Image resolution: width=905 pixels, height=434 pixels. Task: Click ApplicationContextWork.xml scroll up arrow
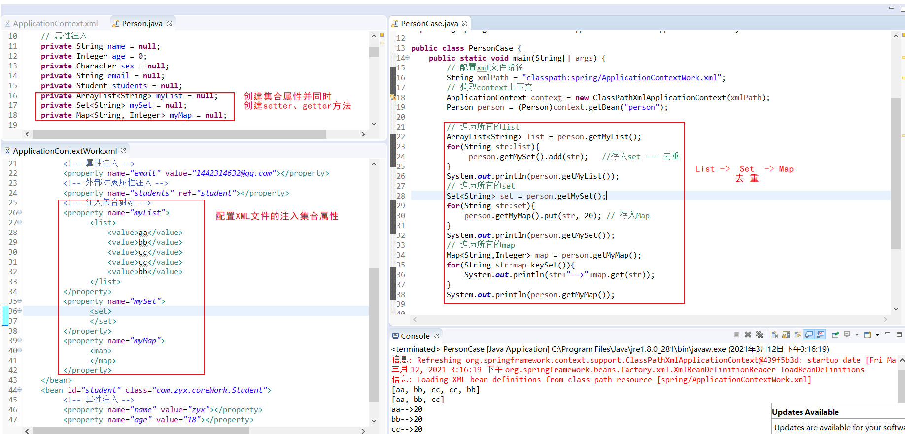(374, 164)
